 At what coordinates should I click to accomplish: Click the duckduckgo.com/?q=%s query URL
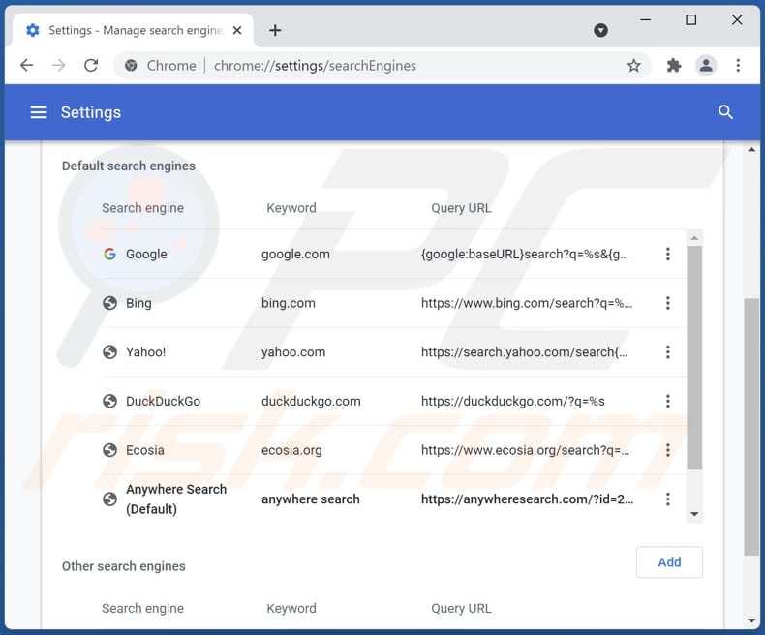[513, 402]
